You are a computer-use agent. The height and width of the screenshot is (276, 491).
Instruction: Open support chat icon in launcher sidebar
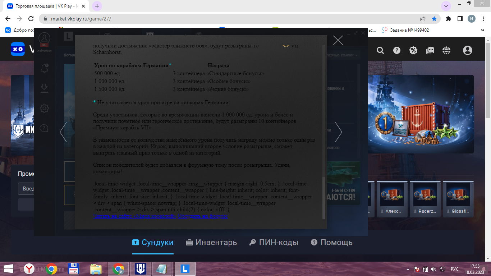pos(44,128)
